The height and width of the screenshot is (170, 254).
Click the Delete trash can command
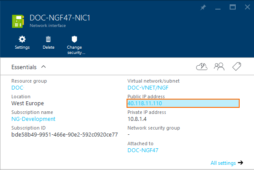pyautogui.click(x=48, y=43)
